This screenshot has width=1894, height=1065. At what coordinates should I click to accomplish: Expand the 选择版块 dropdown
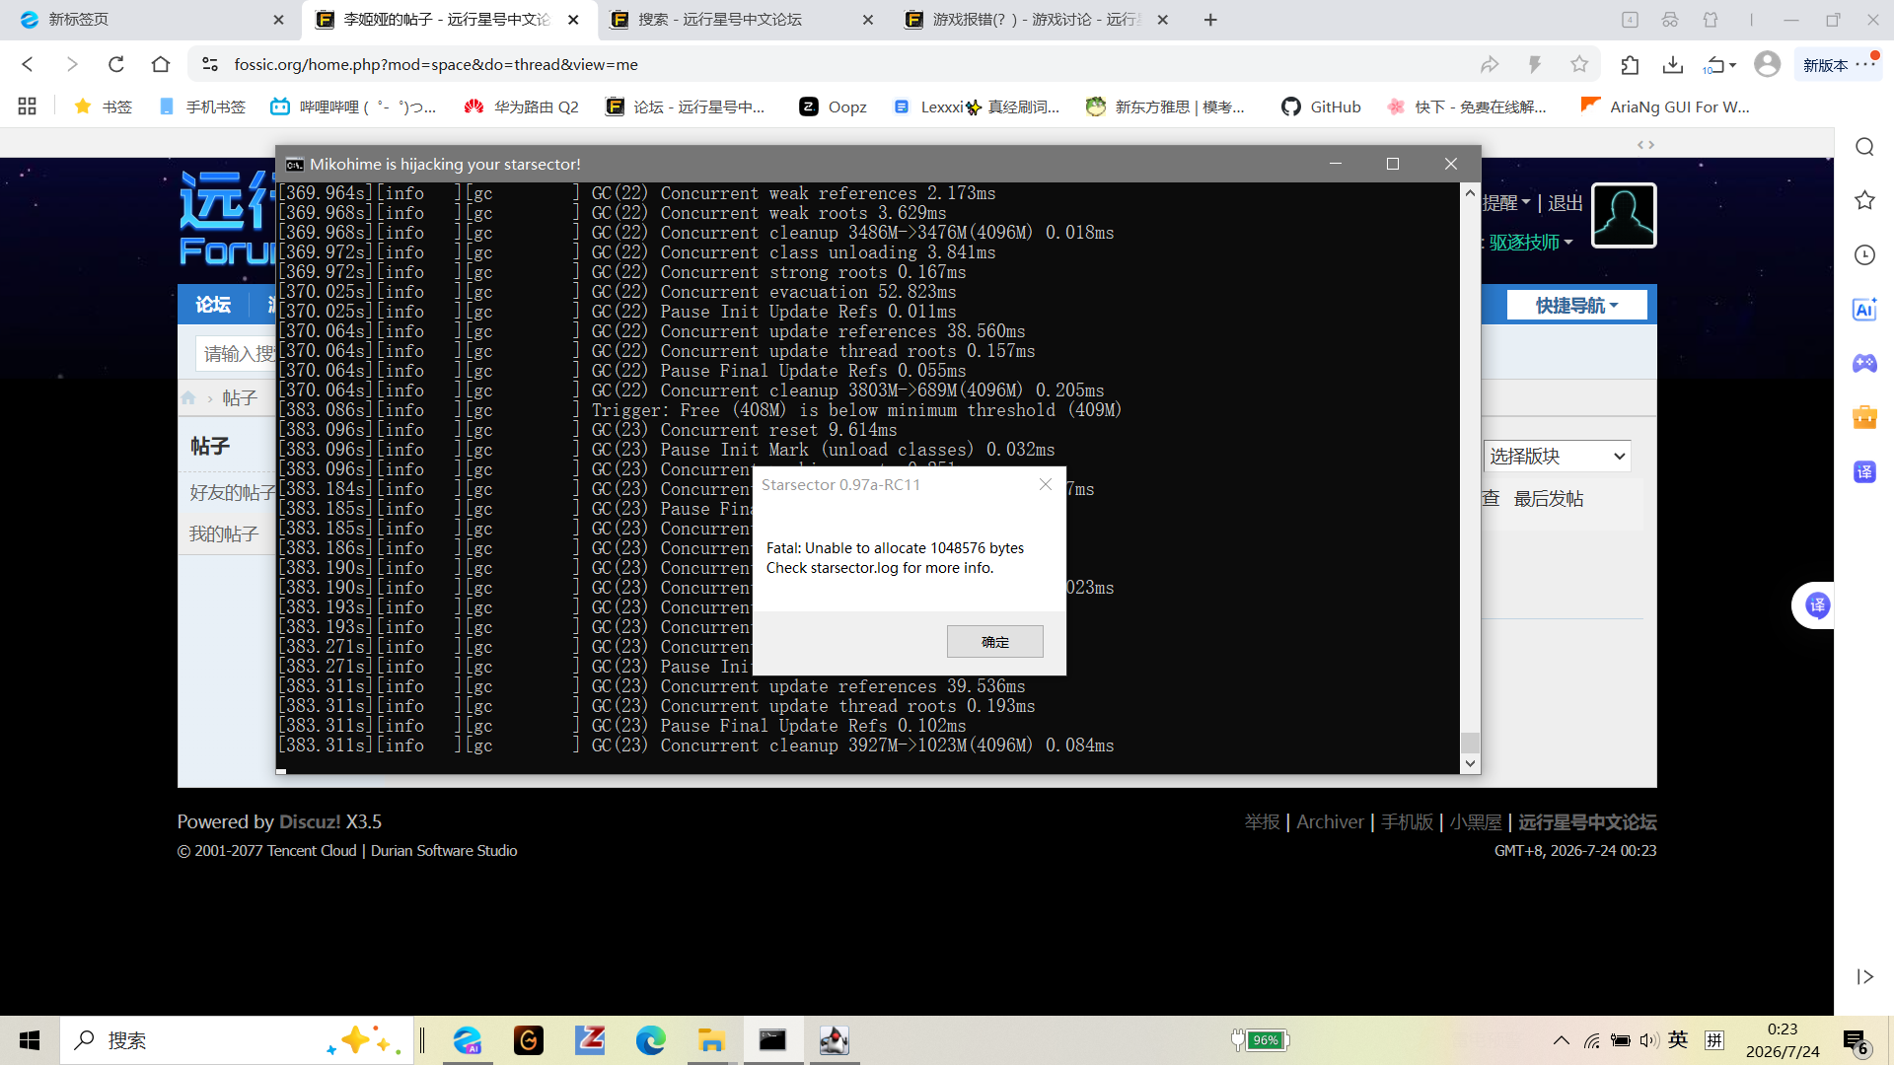click(1557, 457)
